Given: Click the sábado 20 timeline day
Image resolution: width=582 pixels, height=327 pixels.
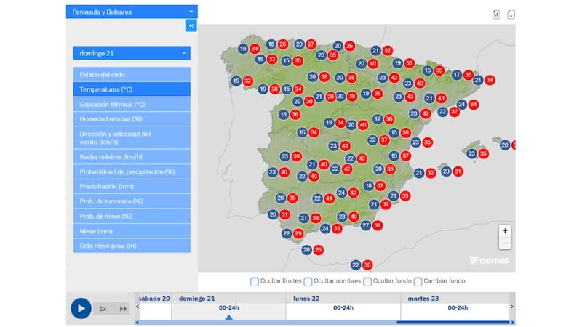Looking at the screenshot, I should tap(154, 299).
